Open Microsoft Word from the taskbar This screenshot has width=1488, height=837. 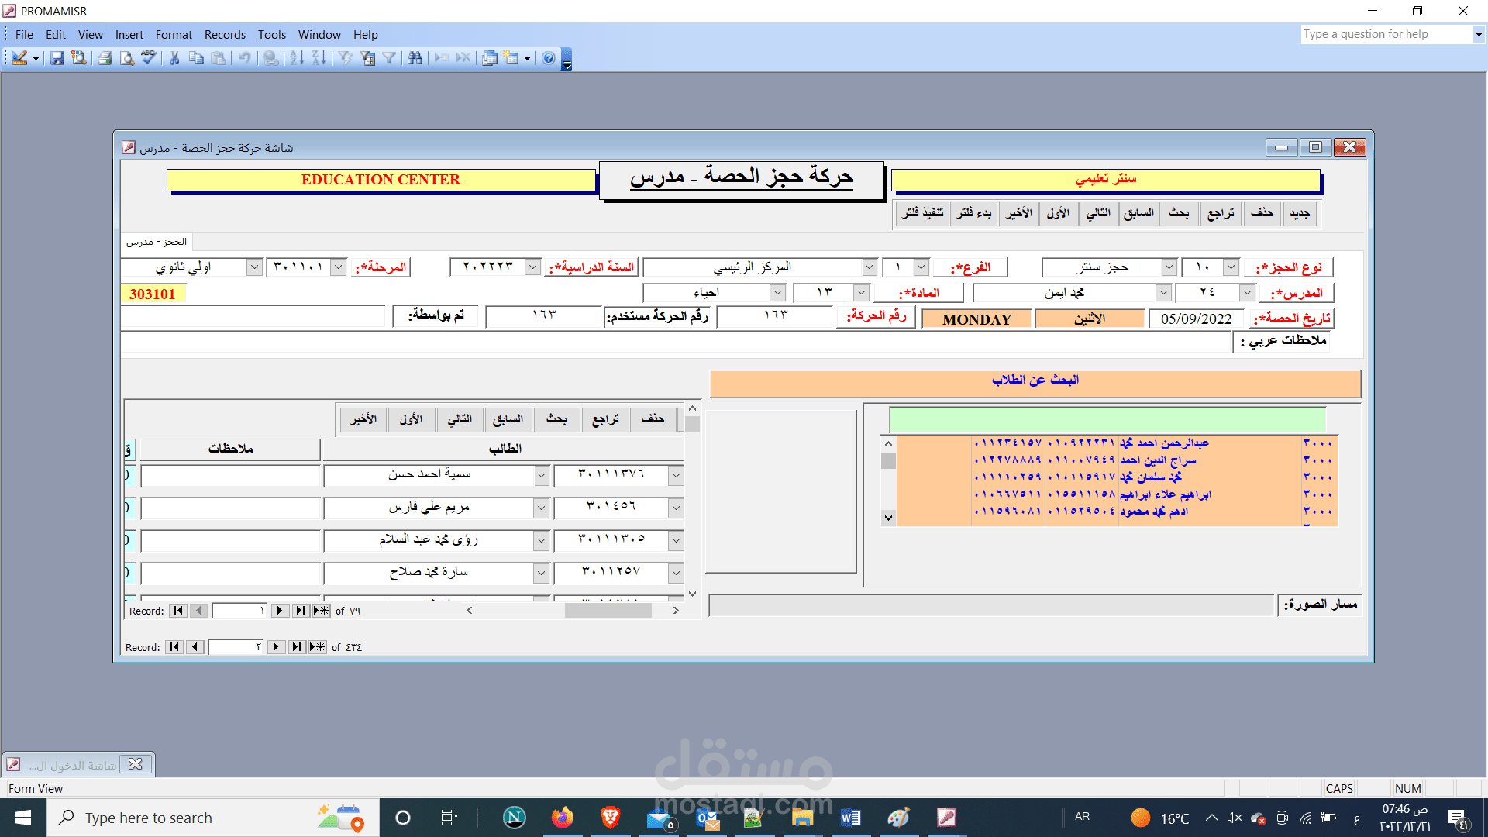tap(850, 818)
